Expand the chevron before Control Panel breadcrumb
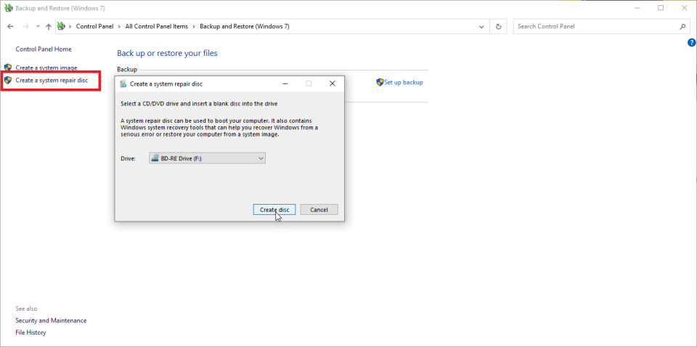 coord(70,27)
